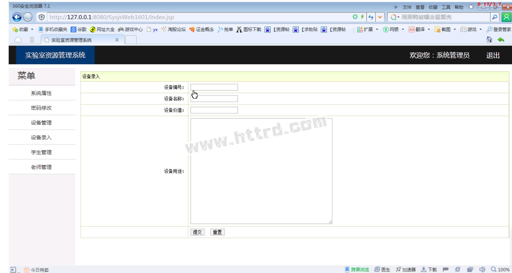Click the browser forward arrow button

coord(28,17)
